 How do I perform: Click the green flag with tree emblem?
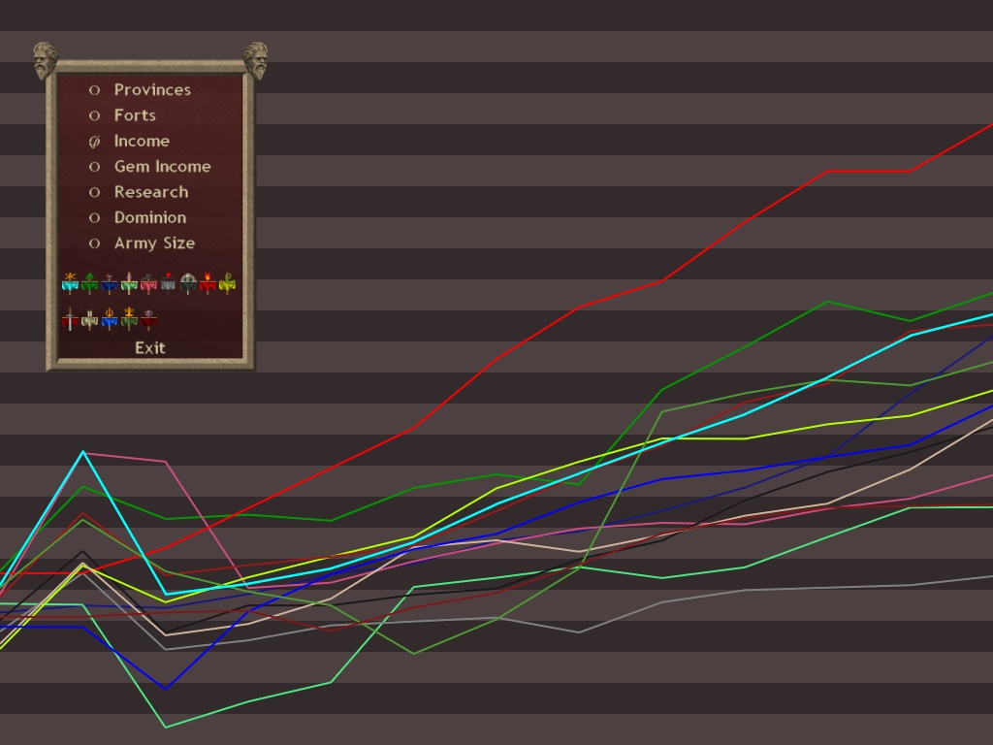[90, 283]
